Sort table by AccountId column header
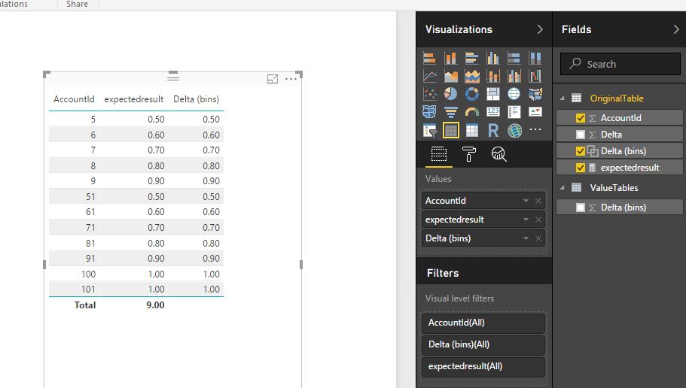The image size is (686, 388). tap(74, 99)
